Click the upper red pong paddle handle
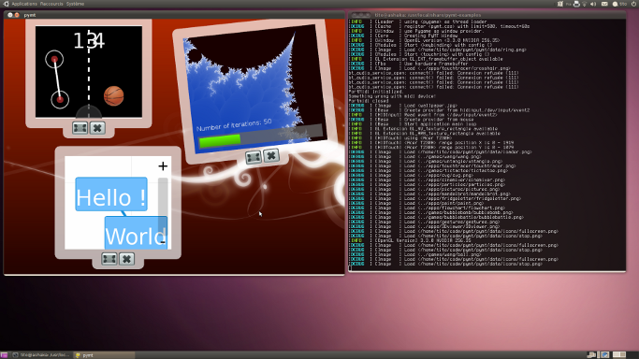 (54, 60)
